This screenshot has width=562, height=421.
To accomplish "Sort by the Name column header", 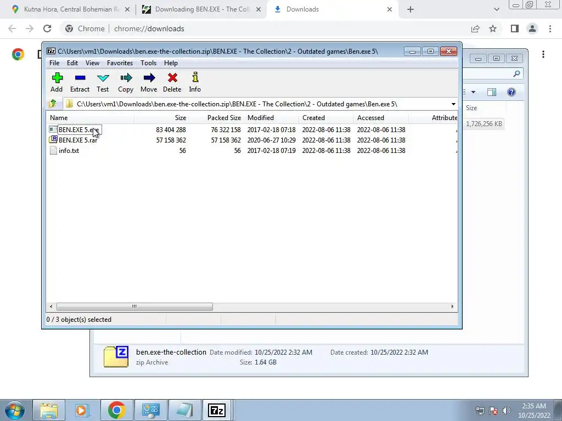I will pos(91,118).
